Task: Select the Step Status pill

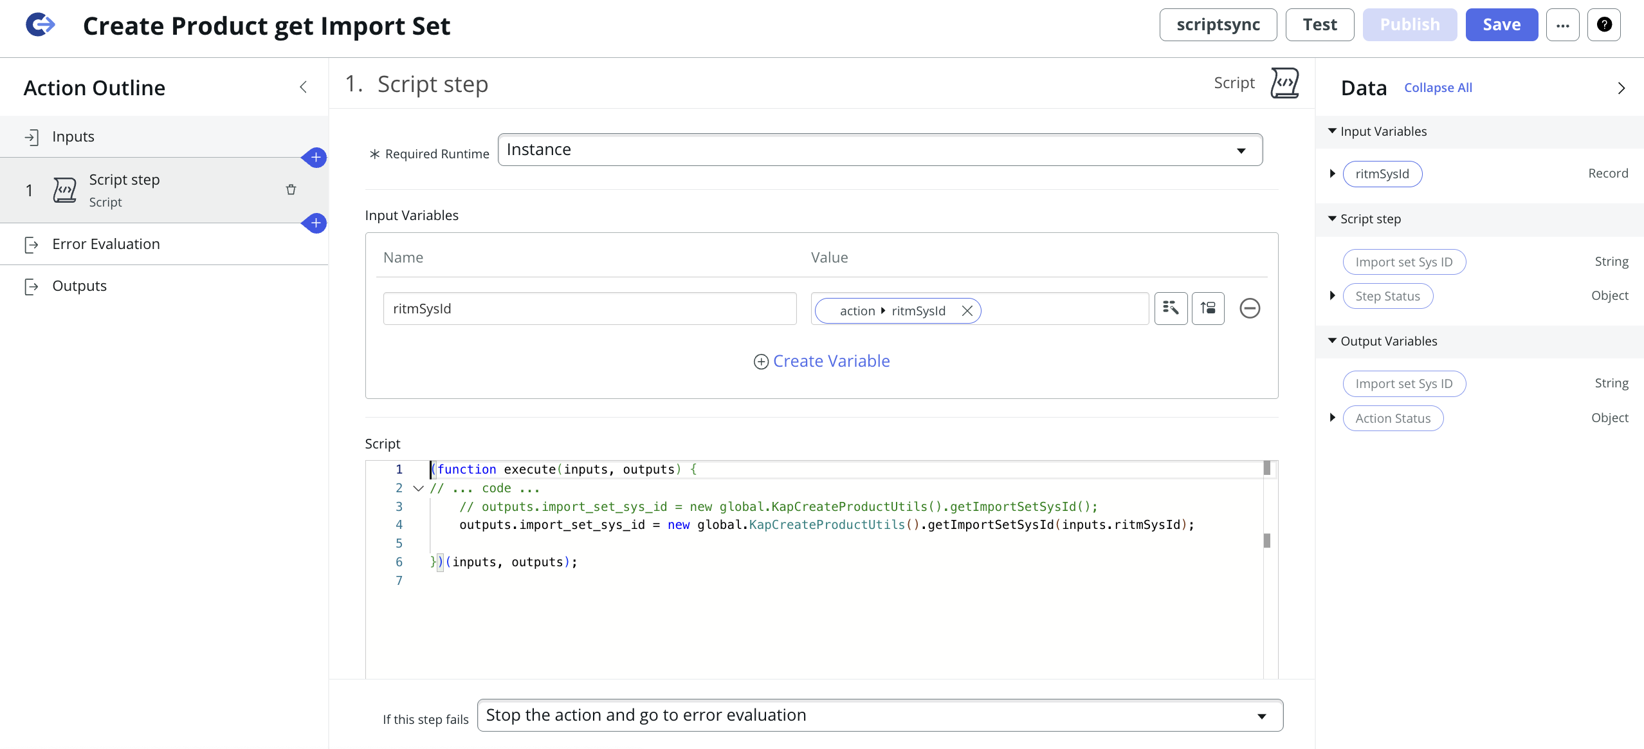Action: pos(1387,296)
